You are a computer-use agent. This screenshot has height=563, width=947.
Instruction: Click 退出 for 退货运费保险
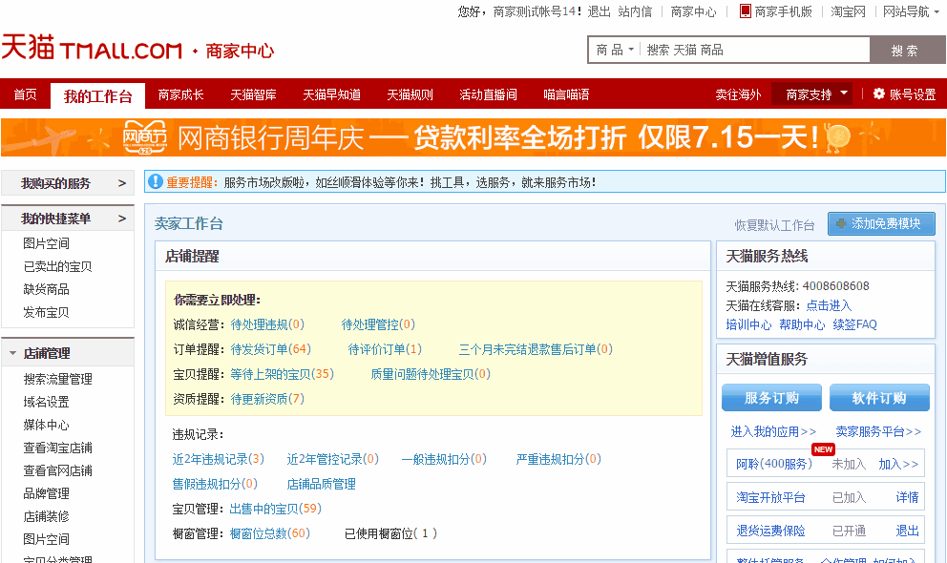(x=907, y=531)
